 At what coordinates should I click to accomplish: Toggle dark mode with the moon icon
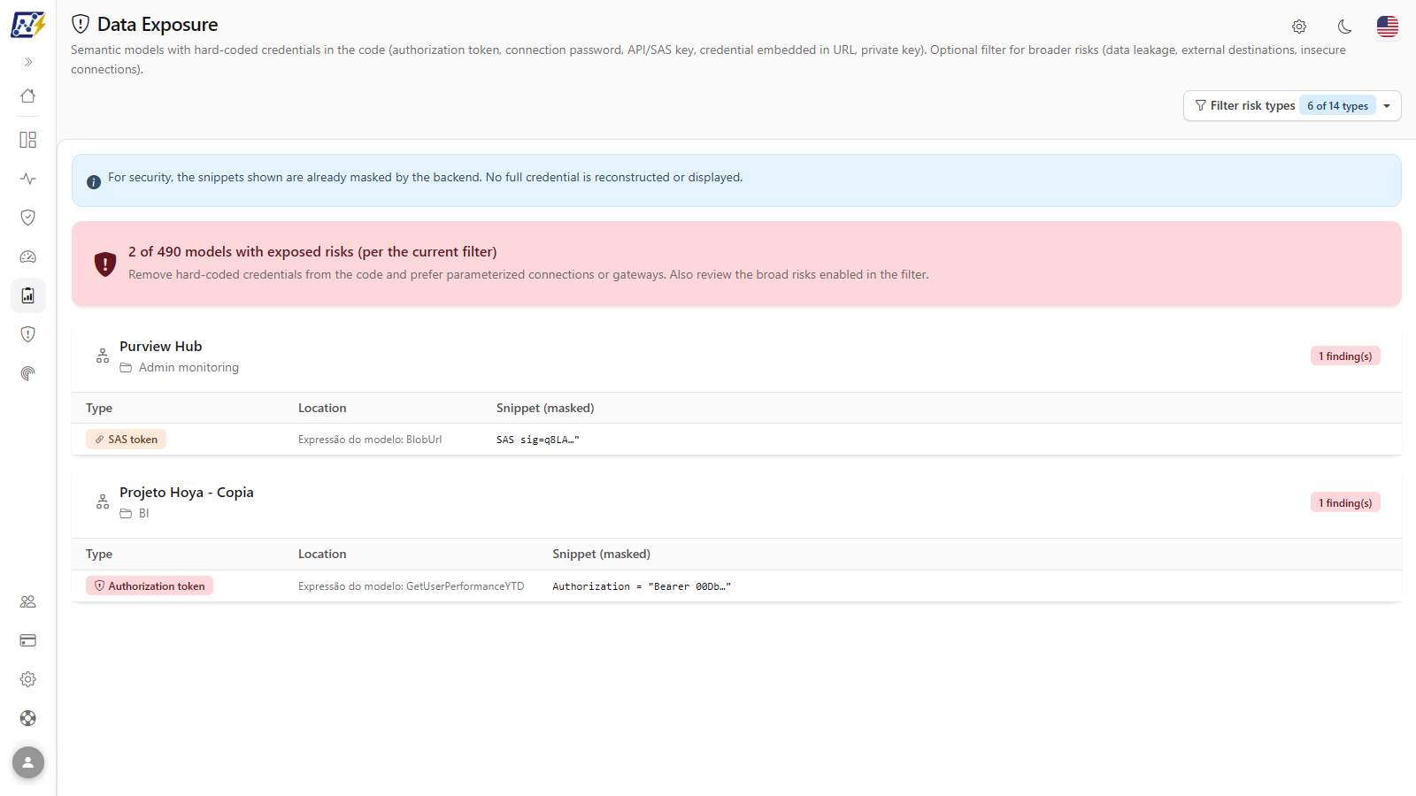[x=1344, y=27]
